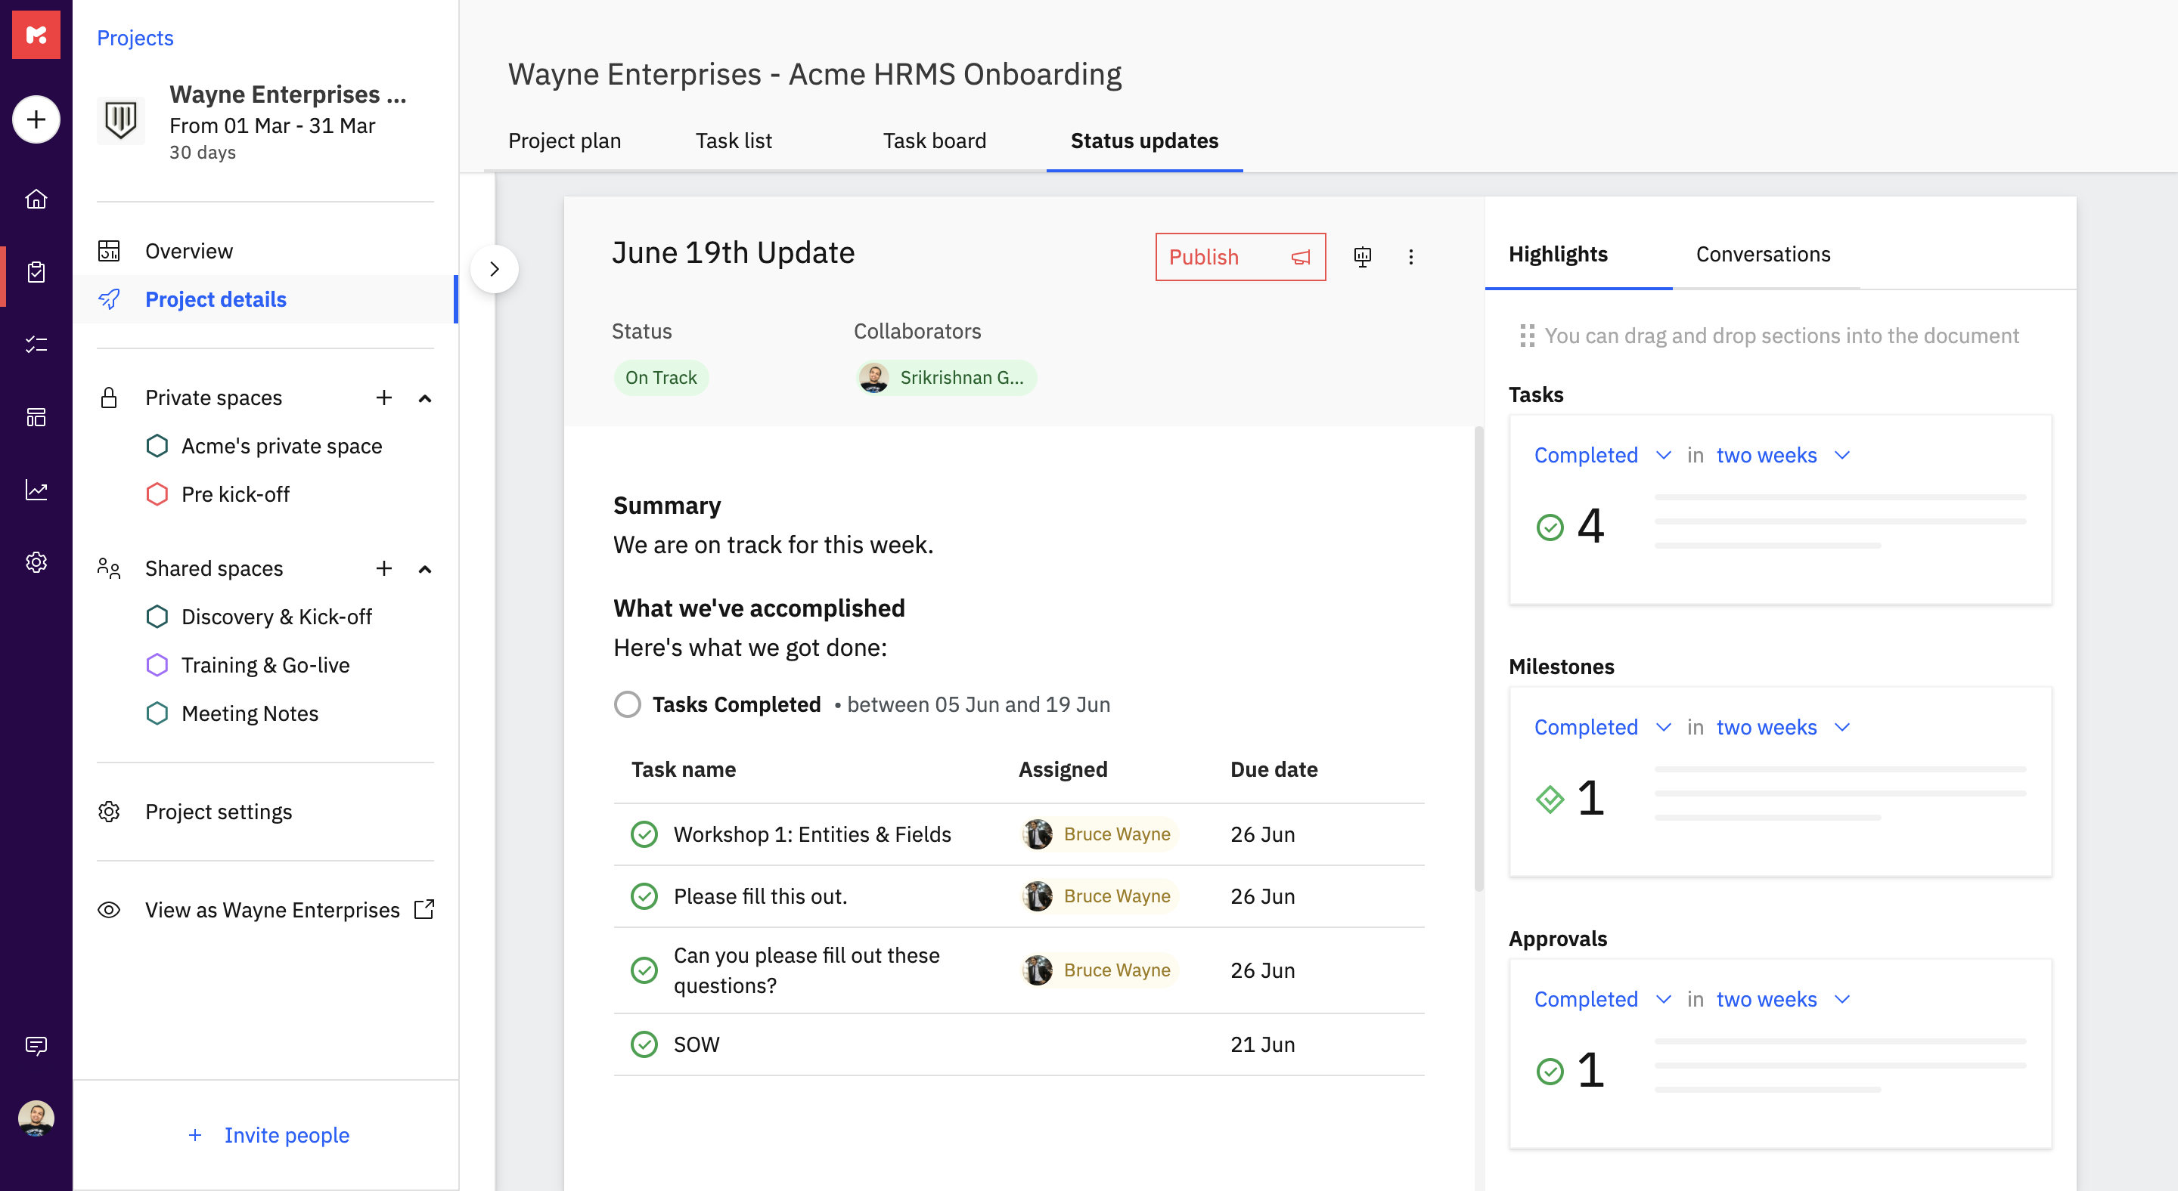Open the Tasks two weeks period dropdown
This screenshot has width=2178, height=1191.
tap(1783, 454)
